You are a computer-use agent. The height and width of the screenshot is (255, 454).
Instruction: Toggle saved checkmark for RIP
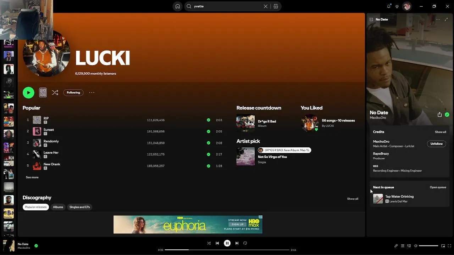coord(208,120)
